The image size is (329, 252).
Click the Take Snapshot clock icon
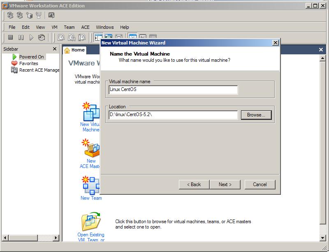61,37
